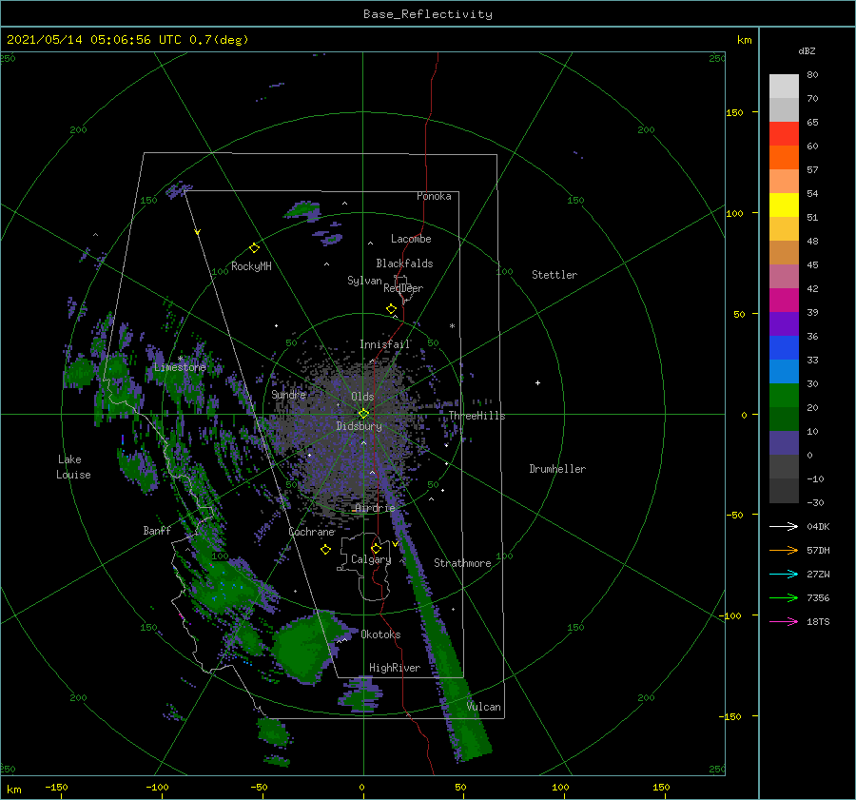Select the tan 45-48 dBZ color swatch
This screenshot has width=856, height=800.
pos(784,252)
